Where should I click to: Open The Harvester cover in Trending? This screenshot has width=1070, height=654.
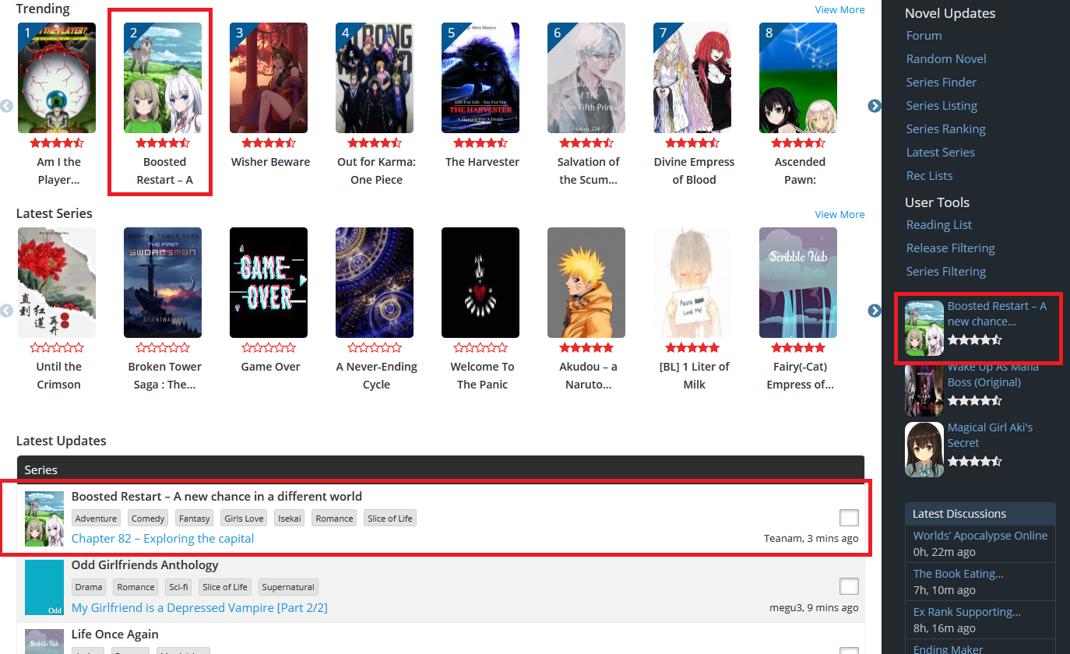(480, 78)
